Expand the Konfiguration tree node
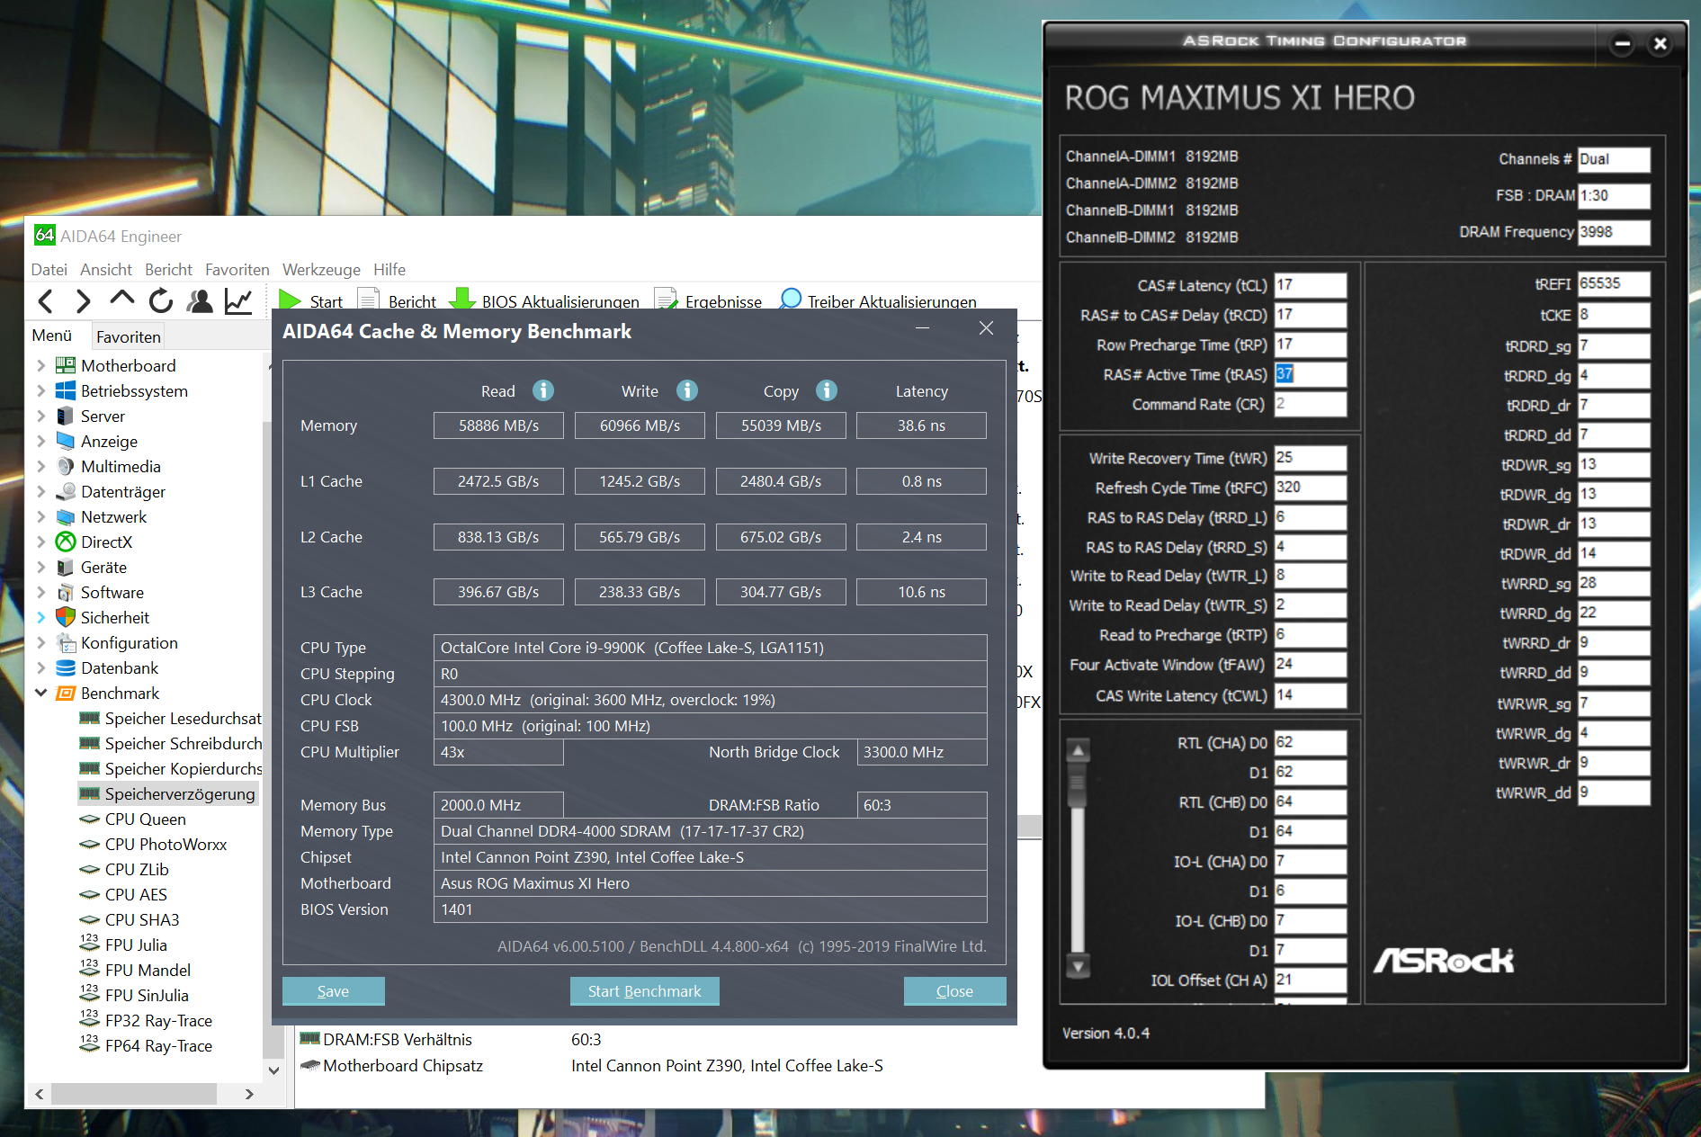 point(40,643)
